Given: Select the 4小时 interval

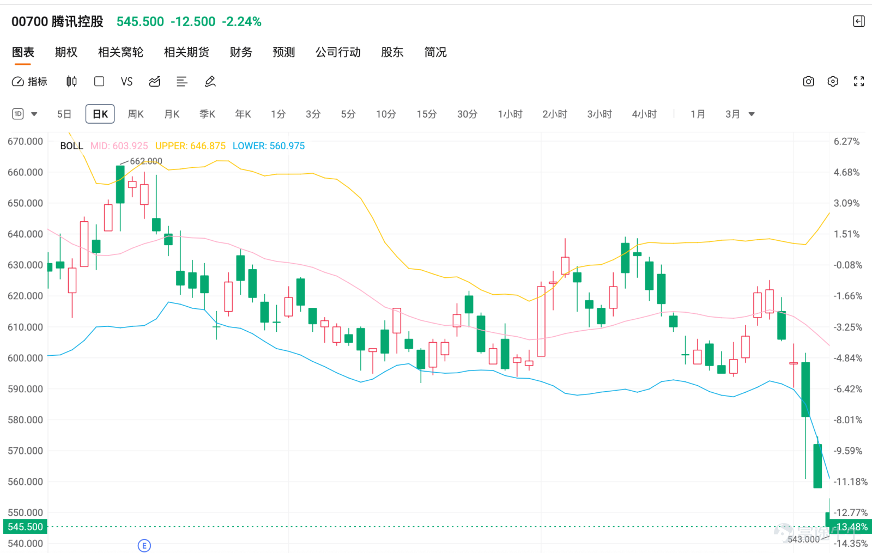Looking at the screenshot, I should (x=644, y=114).
